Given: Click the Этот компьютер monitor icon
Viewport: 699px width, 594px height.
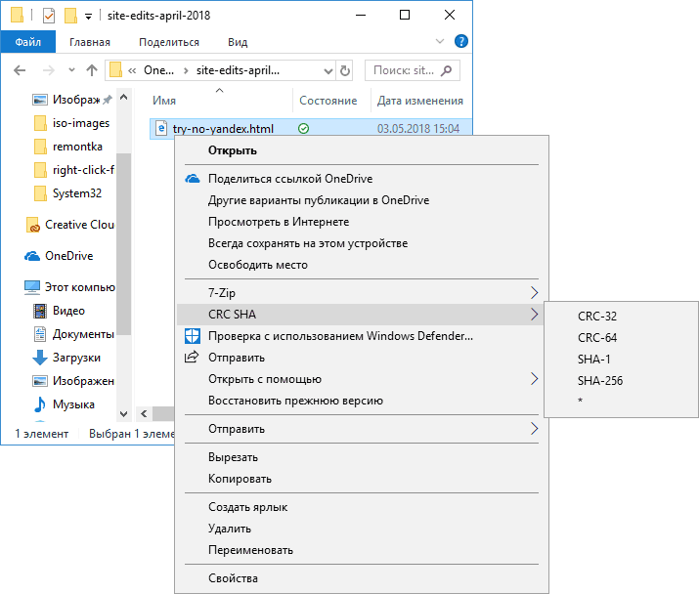Looking at the screenshot, I should [x=32, y=287].
